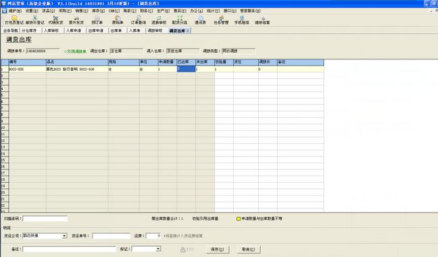Viewport: 438px width, 257px height.
Task: Switch to the 出库单 tab
Action: pos(116,30)
